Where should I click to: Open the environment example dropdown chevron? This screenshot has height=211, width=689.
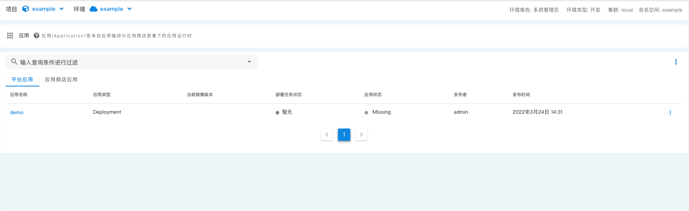(x=129, y=9)
